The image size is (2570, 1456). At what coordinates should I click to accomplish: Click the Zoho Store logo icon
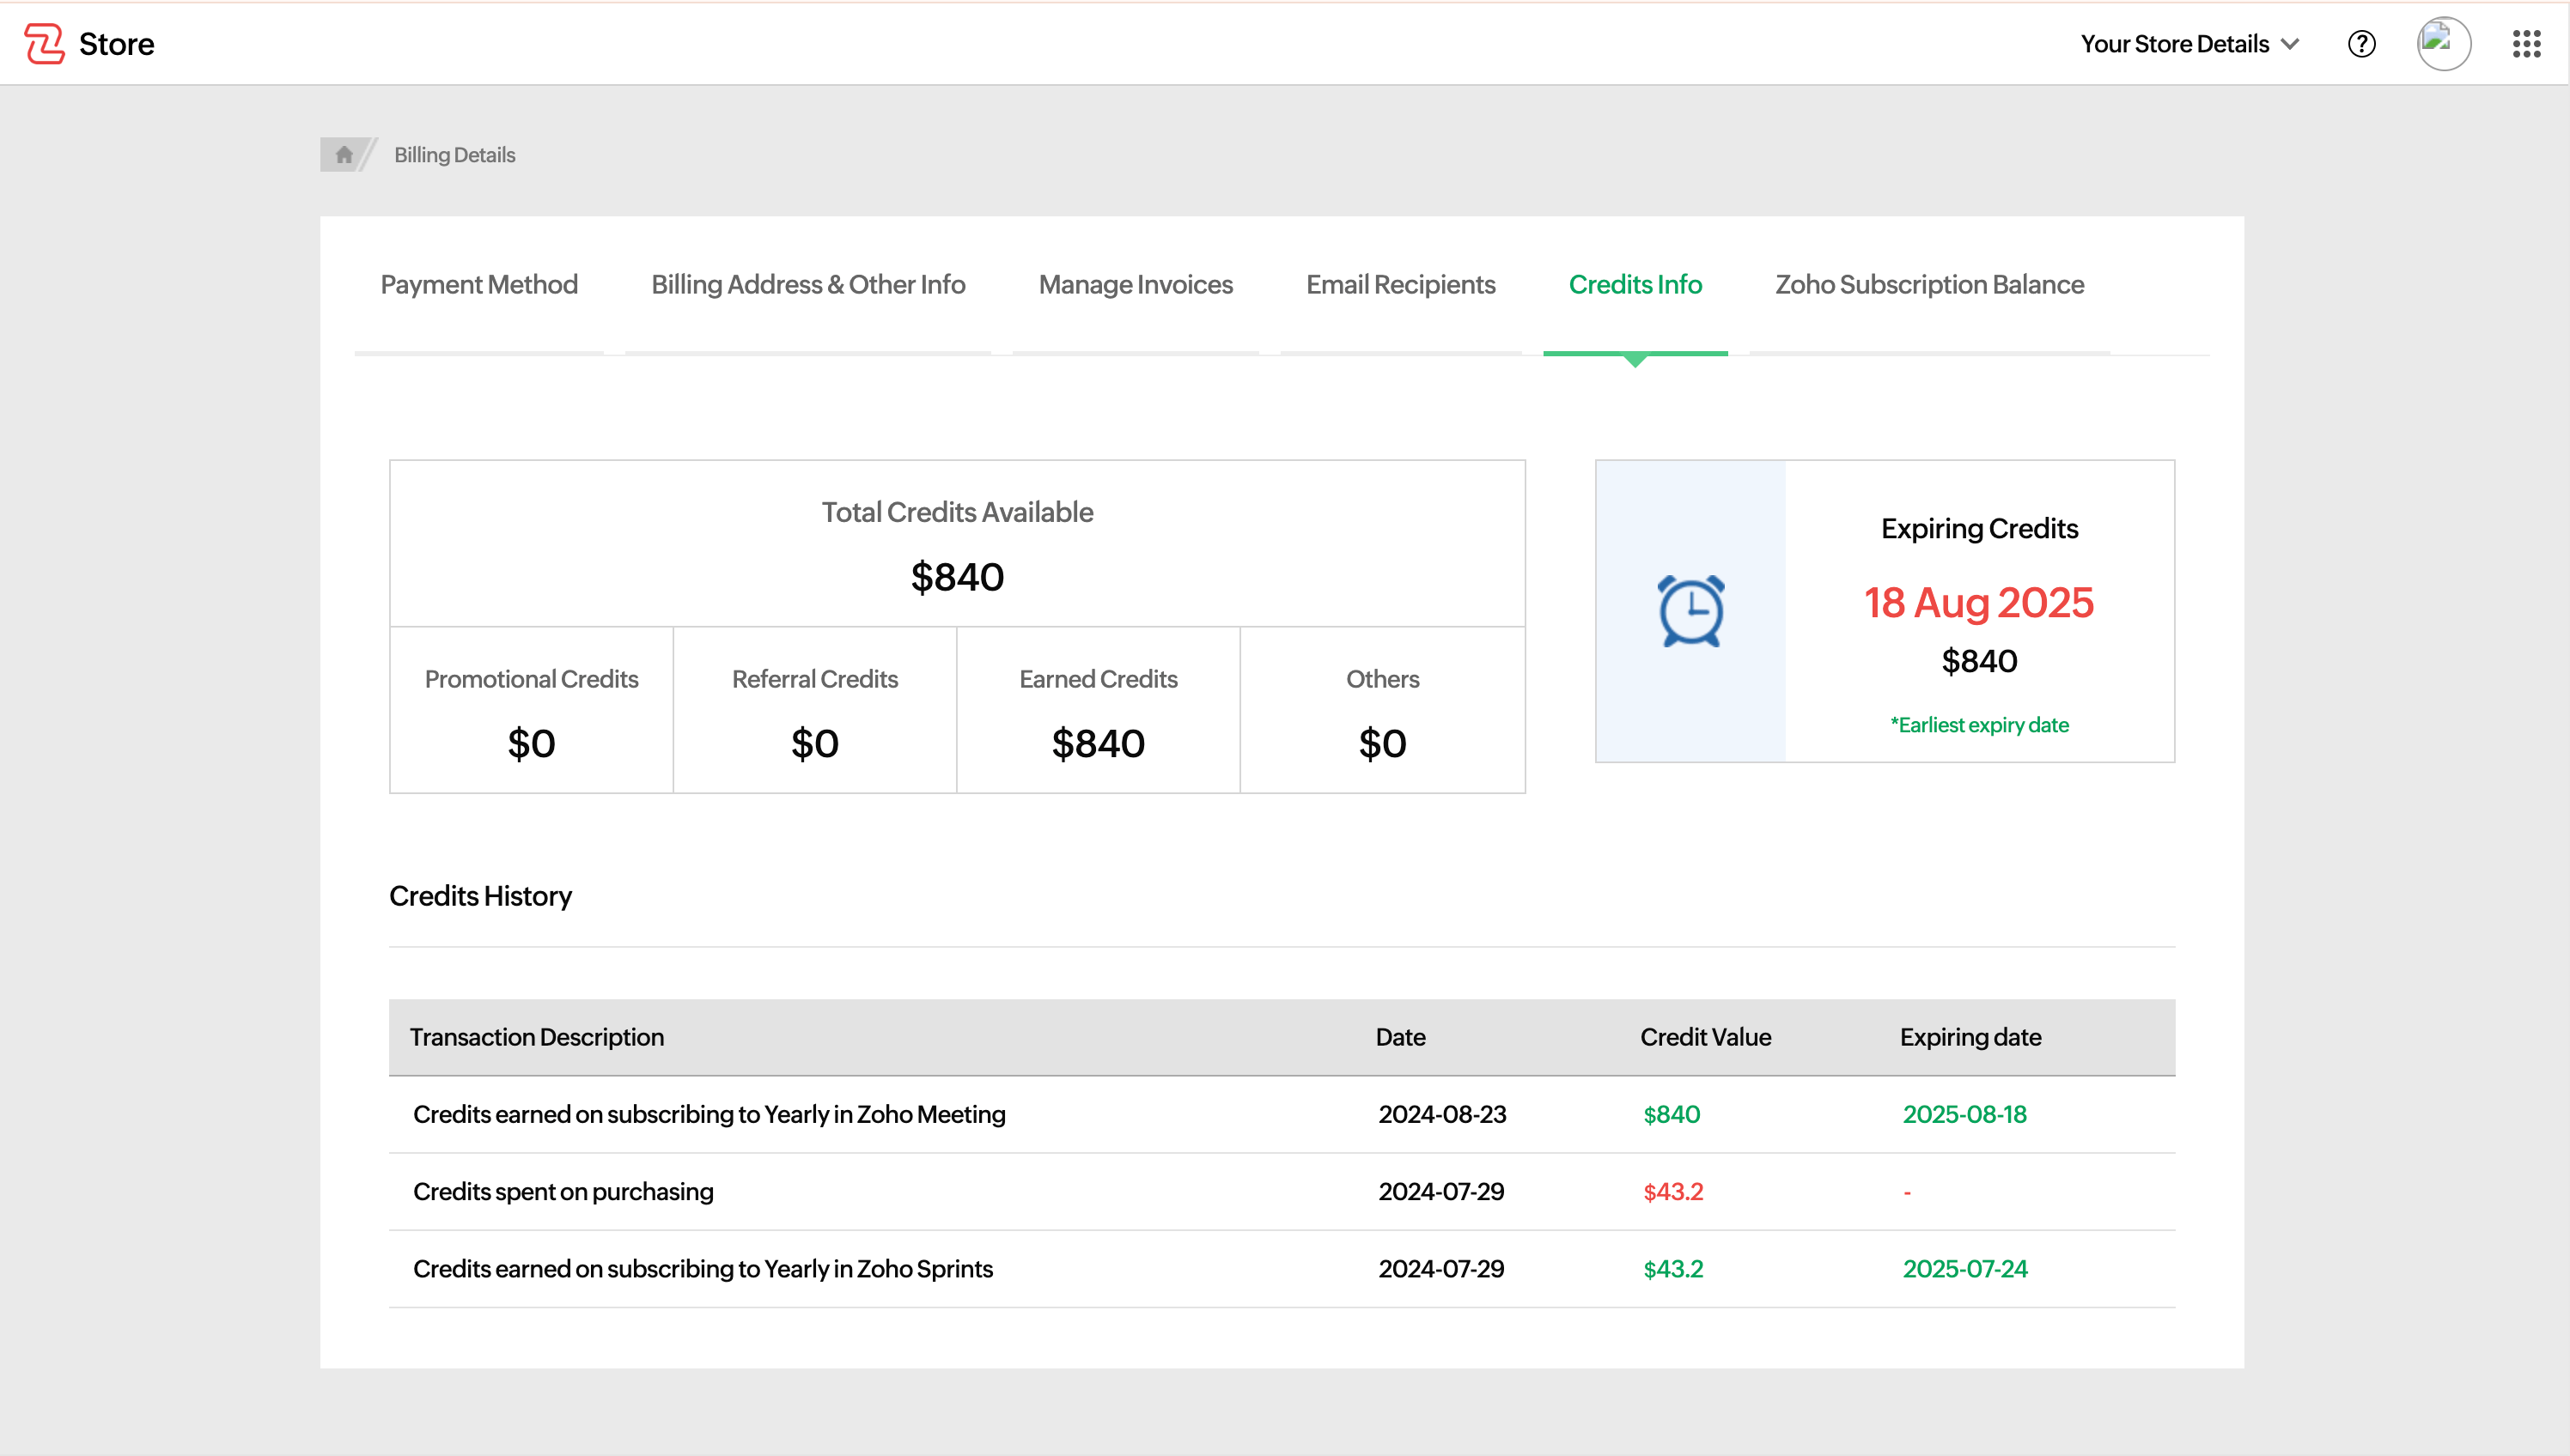tap(44, 44)
